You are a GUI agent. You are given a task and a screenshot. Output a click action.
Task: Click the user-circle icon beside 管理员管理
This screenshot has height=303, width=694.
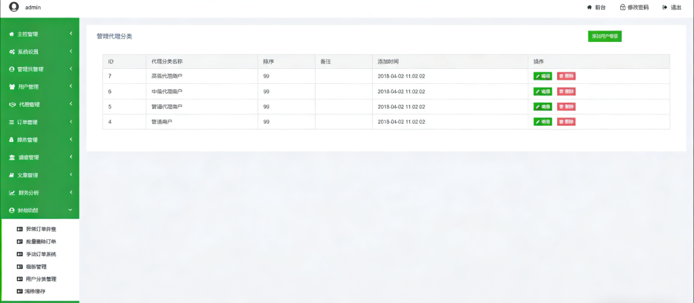(x=12, y=70)
